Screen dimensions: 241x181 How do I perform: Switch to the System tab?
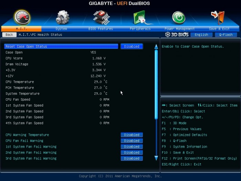click(61, 29)
